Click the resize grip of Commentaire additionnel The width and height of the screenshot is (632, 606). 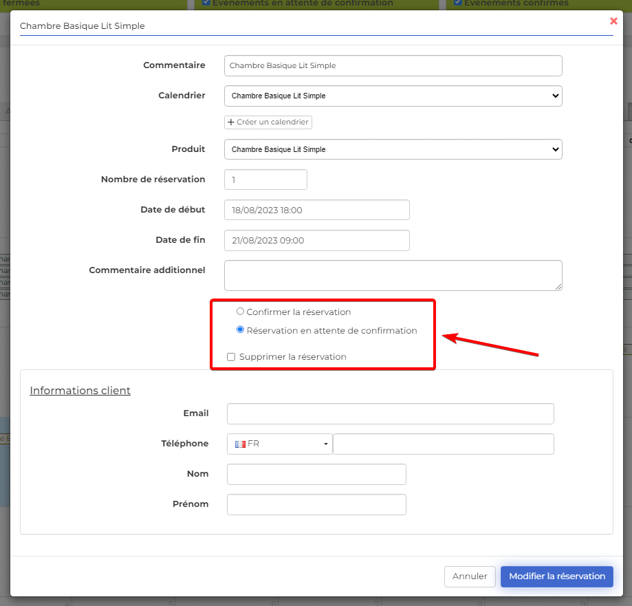tap(558, 287)
